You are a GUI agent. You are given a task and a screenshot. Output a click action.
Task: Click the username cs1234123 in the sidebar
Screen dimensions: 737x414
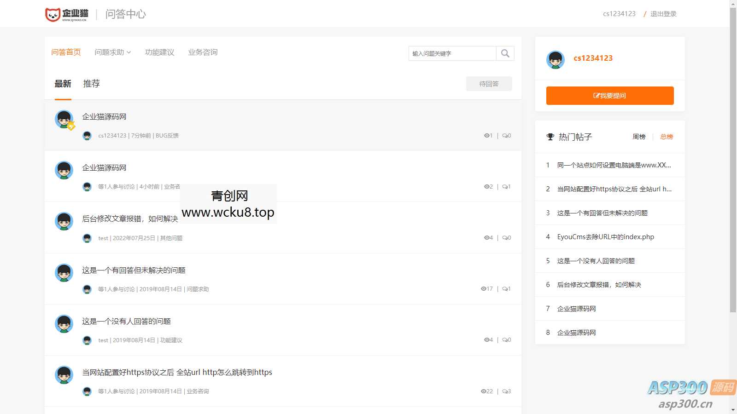coord(593,58)
